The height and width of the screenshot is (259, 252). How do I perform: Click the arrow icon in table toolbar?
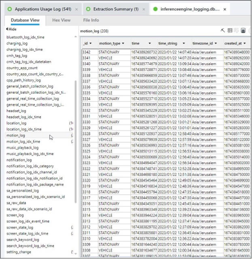(x=223, y=31)
